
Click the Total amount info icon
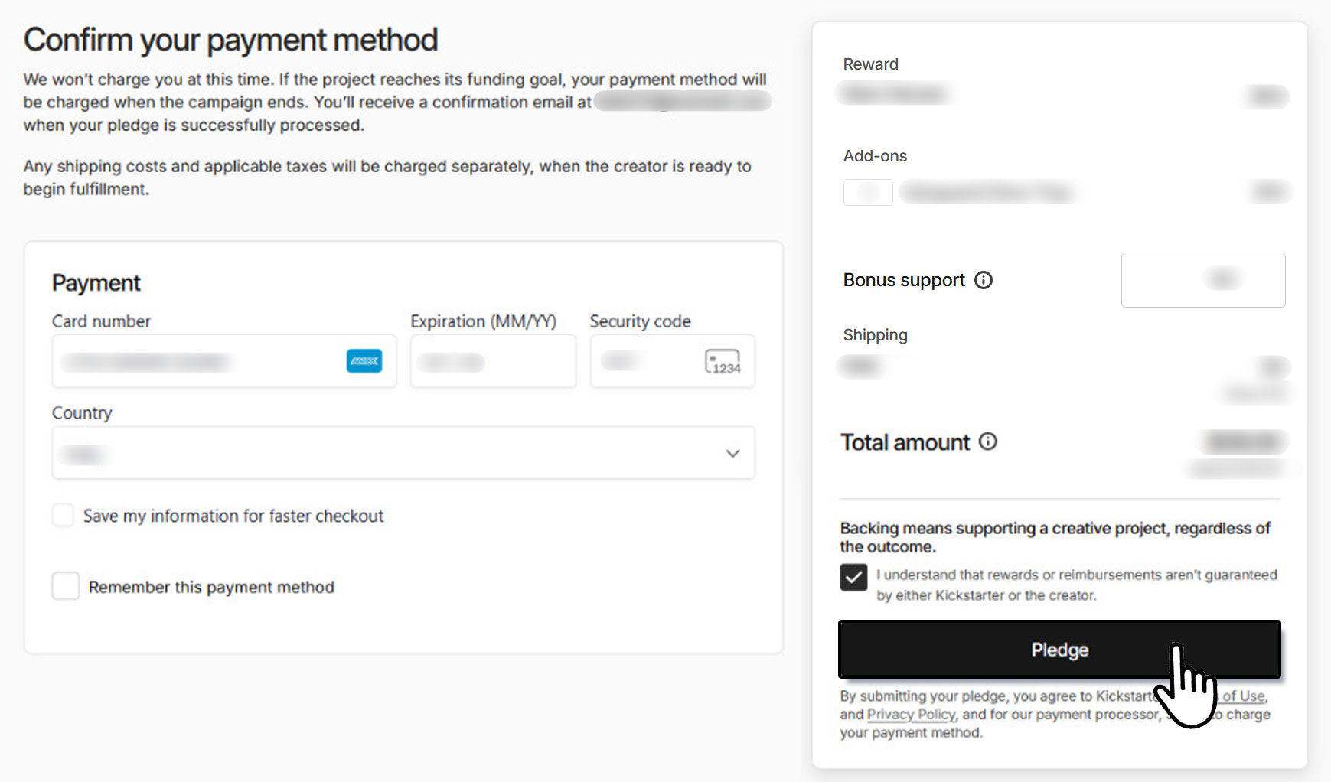(x=988, y=442)
